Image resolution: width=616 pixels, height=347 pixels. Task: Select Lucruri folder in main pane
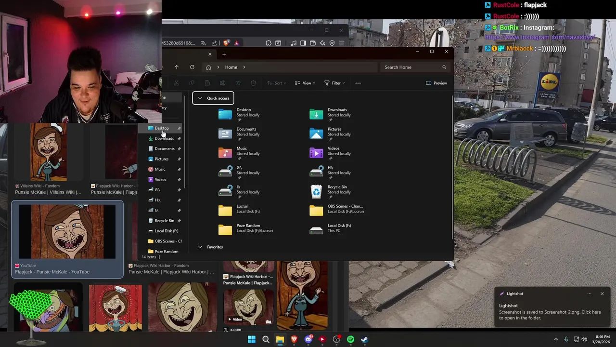click(x=239, y=209)
